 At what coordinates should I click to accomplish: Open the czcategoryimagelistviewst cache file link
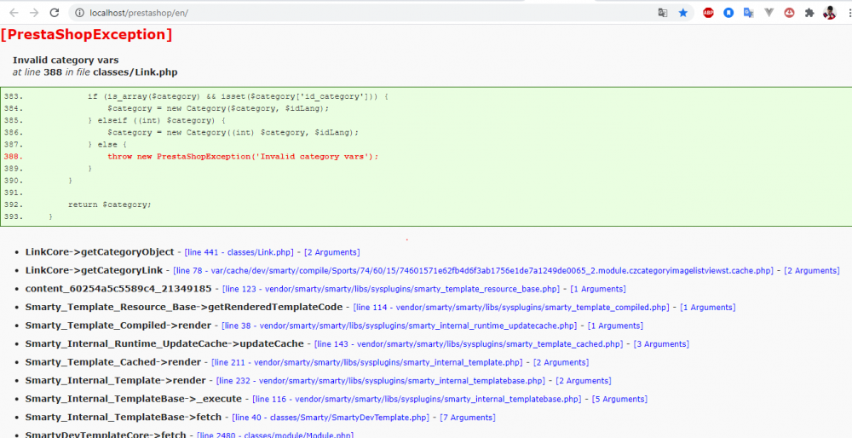[473, 271]
